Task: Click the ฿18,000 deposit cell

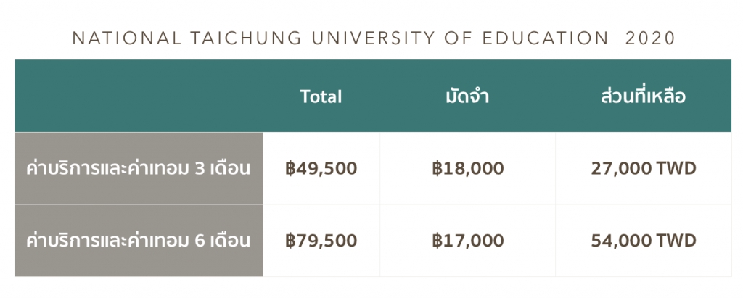Action: coord(467,168)
